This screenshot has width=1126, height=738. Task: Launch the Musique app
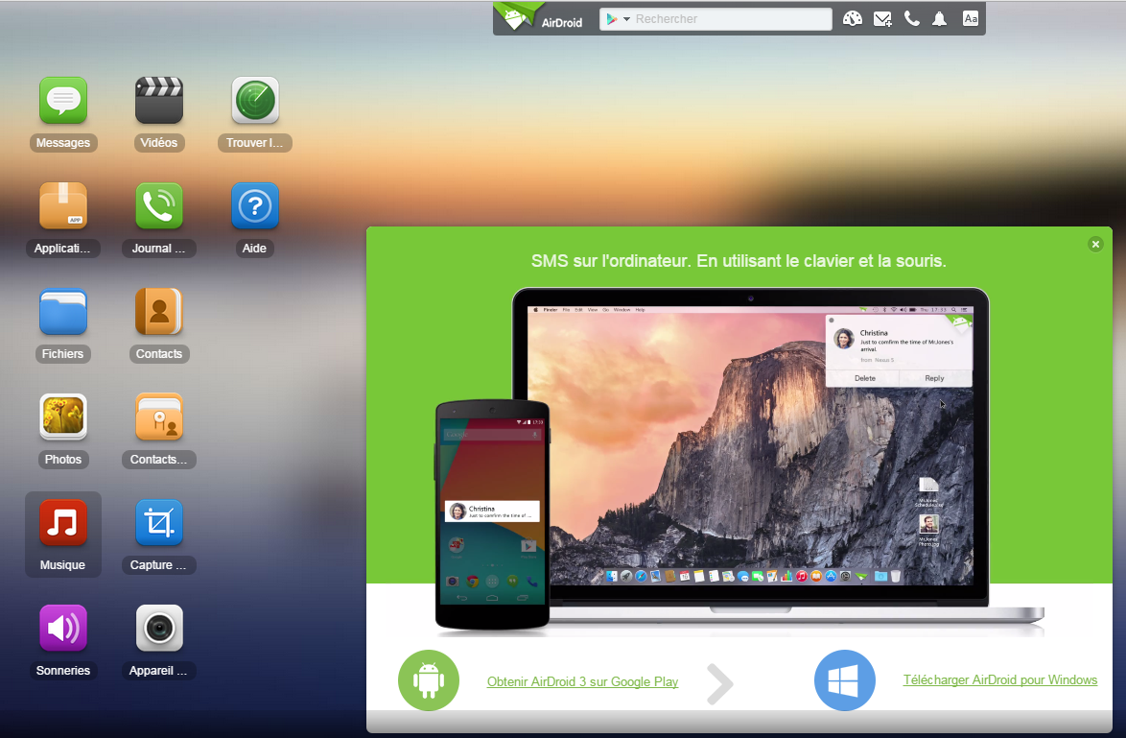[x=63, y=523]
